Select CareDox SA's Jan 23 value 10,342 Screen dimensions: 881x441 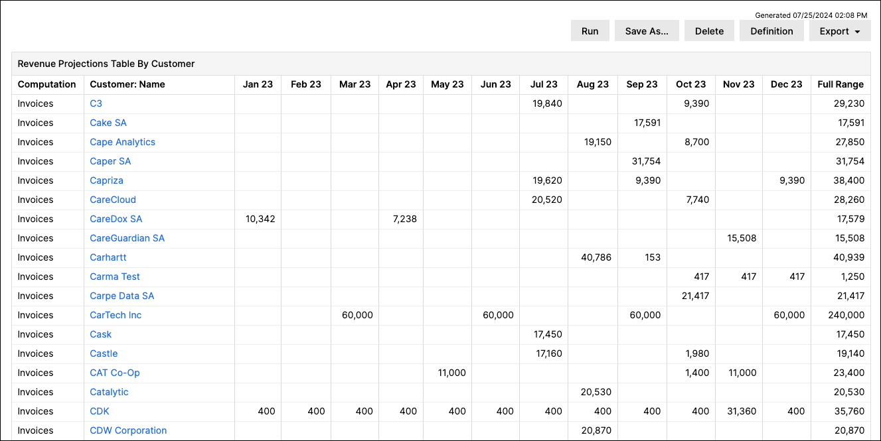(260, 219)
